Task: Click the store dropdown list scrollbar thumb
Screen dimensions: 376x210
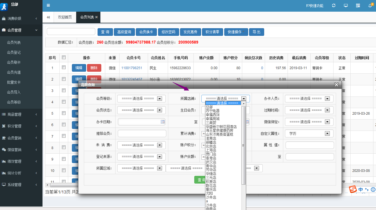Action: point(243,145)
